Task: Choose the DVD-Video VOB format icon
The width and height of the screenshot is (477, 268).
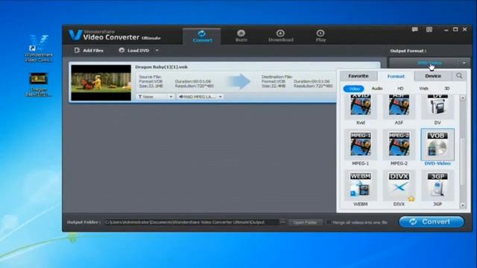Action: [437, 144]
